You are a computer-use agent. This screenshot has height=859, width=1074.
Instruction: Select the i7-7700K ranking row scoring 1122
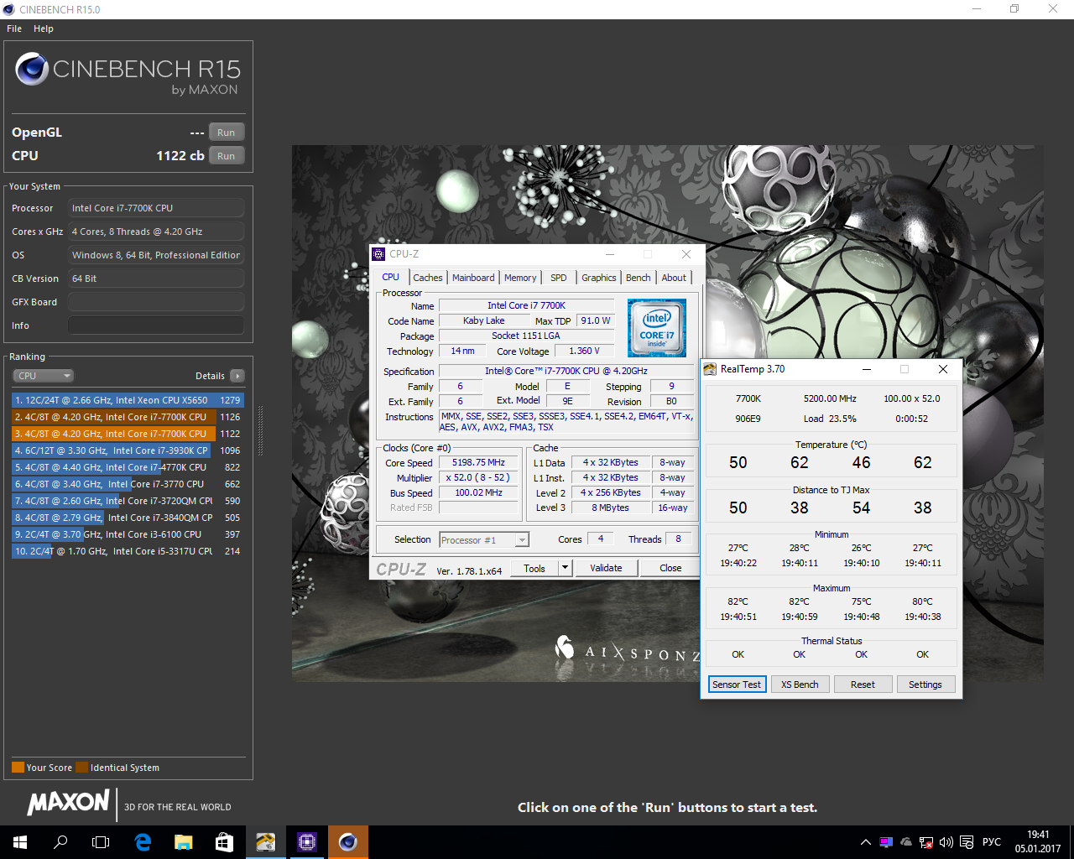[x=128, y=434]
